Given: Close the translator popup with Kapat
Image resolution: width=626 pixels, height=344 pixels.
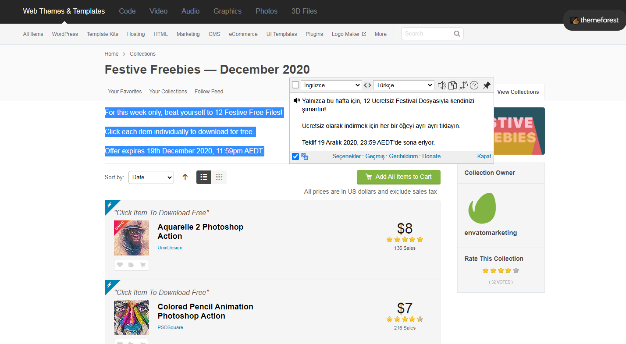Looking at the screenshot, I should coord(484,156).
